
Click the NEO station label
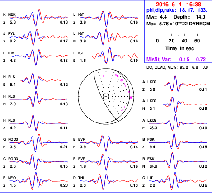[12, 178]
